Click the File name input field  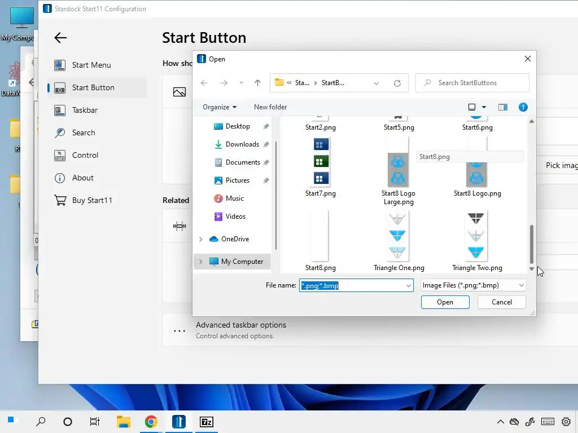point(352,285)
